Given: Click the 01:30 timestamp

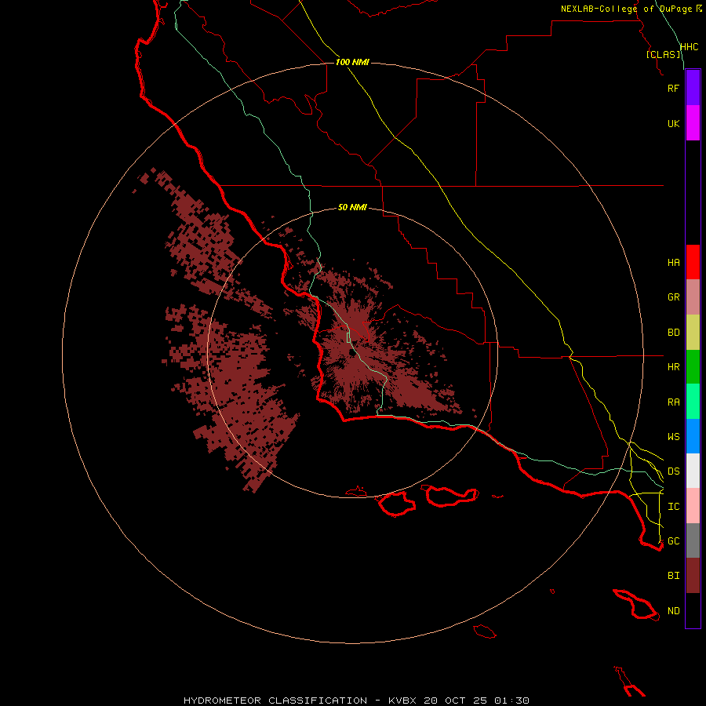Looking at the screenshot, I should pyautogui.click(x=511, y=701).
